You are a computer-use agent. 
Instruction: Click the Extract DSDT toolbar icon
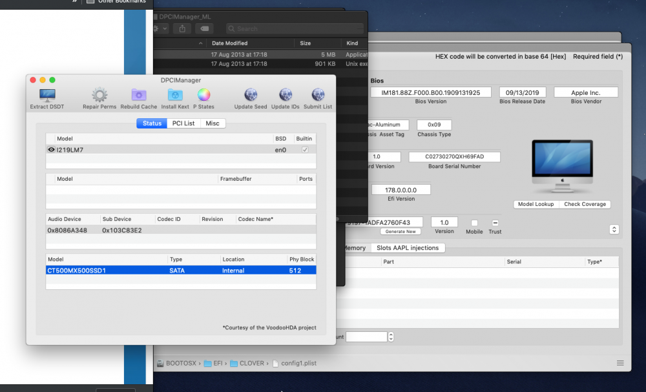(47, 96)
